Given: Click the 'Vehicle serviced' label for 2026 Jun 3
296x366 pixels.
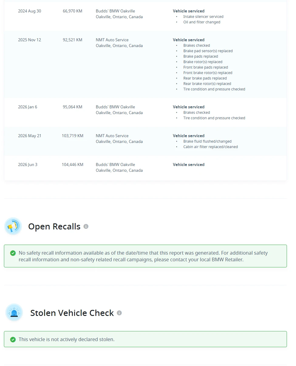Looking at the screenshot, I should [189, 164].
